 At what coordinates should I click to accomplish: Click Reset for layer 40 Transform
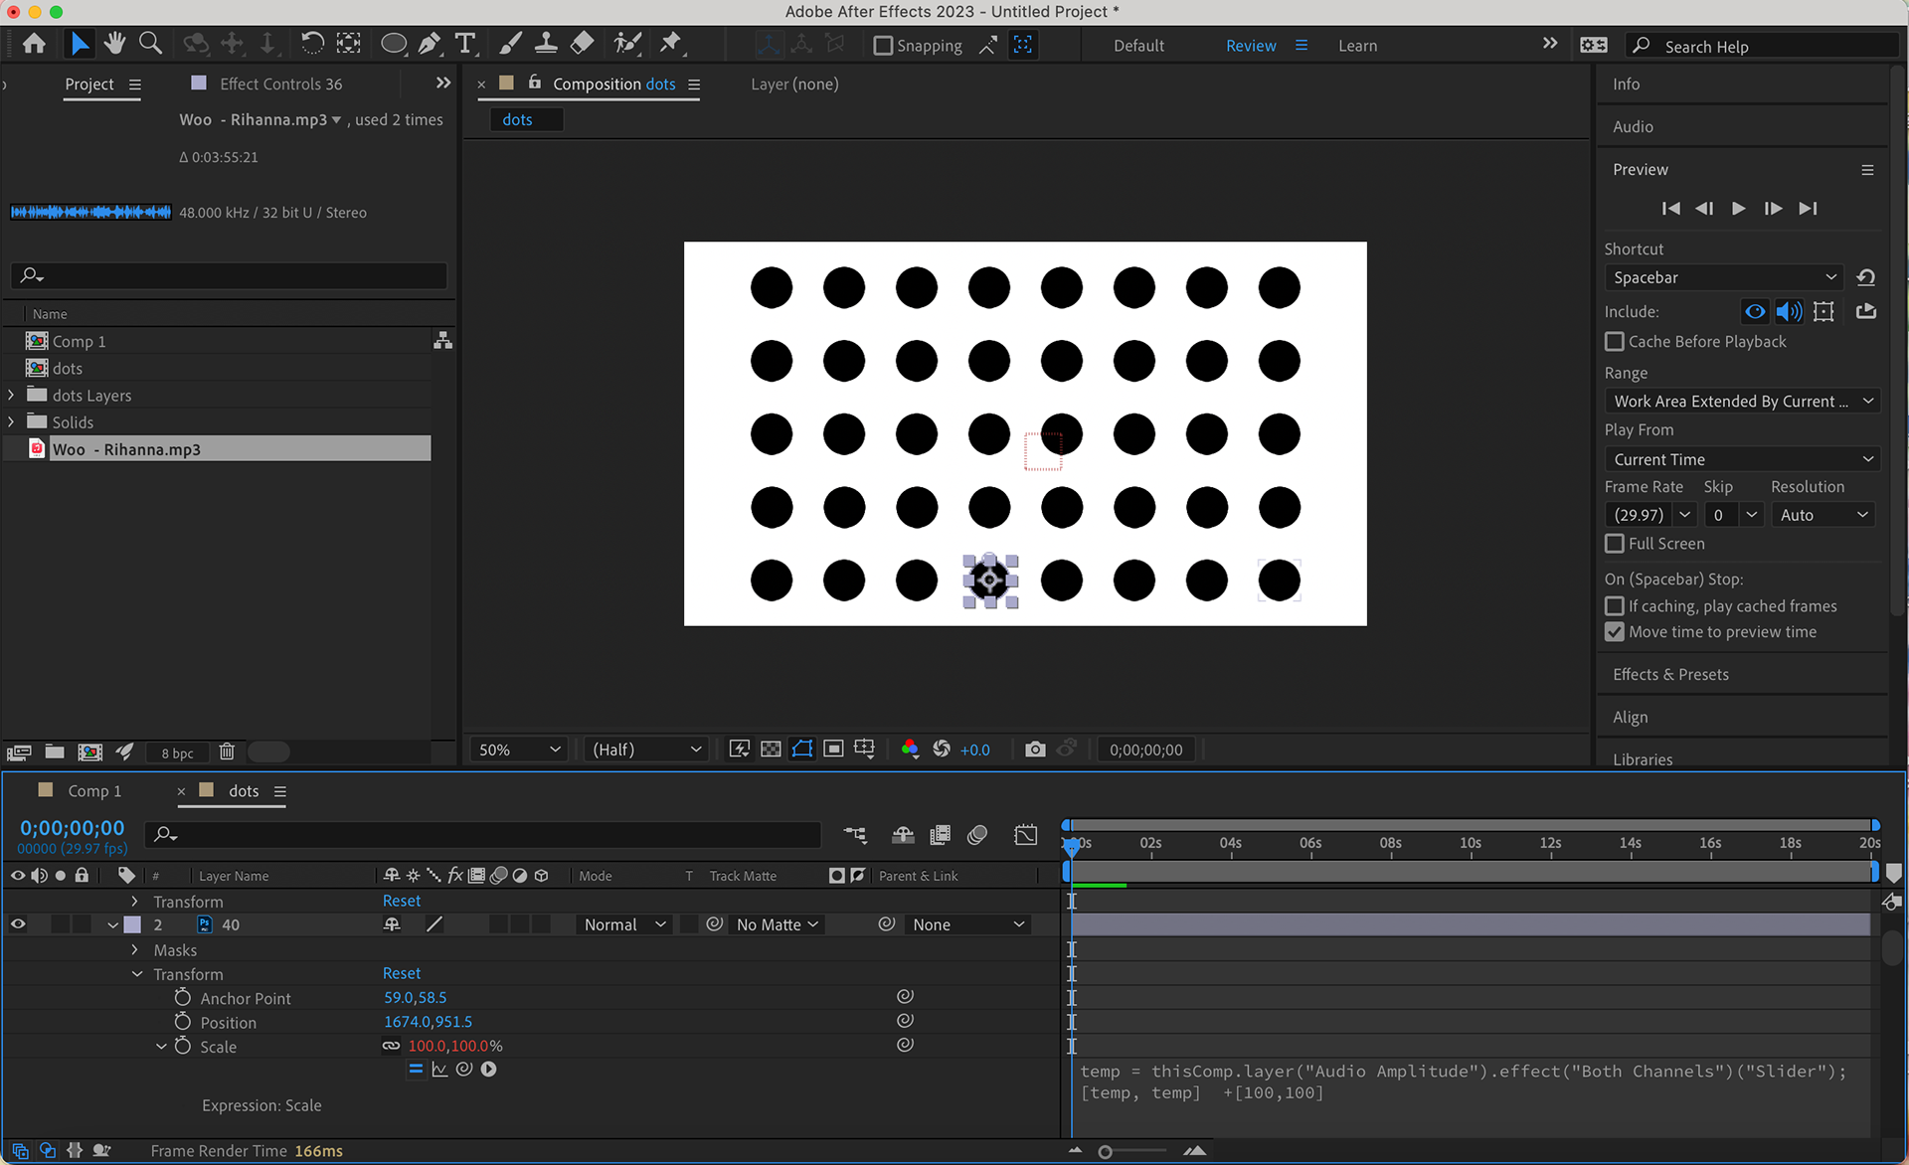click(x=402, y=973)
